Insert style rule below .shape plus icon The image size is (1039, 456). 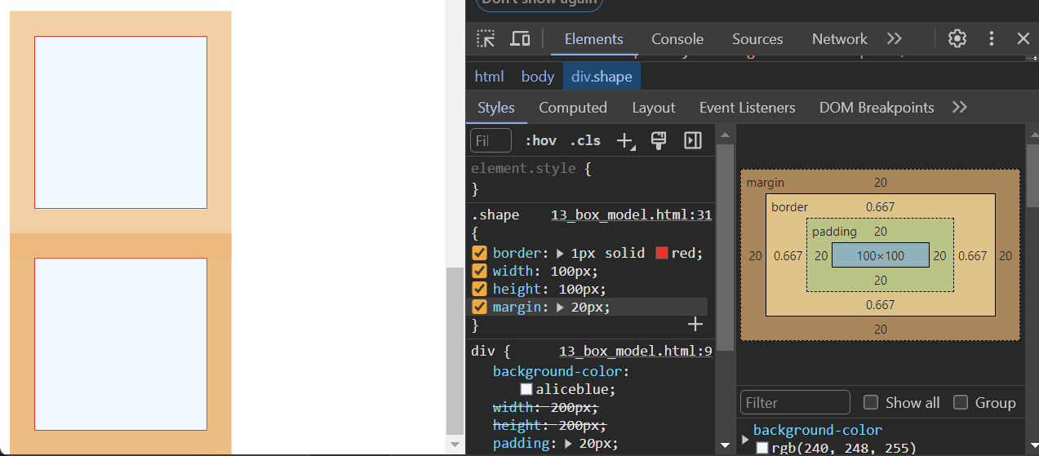click(695, 325)
